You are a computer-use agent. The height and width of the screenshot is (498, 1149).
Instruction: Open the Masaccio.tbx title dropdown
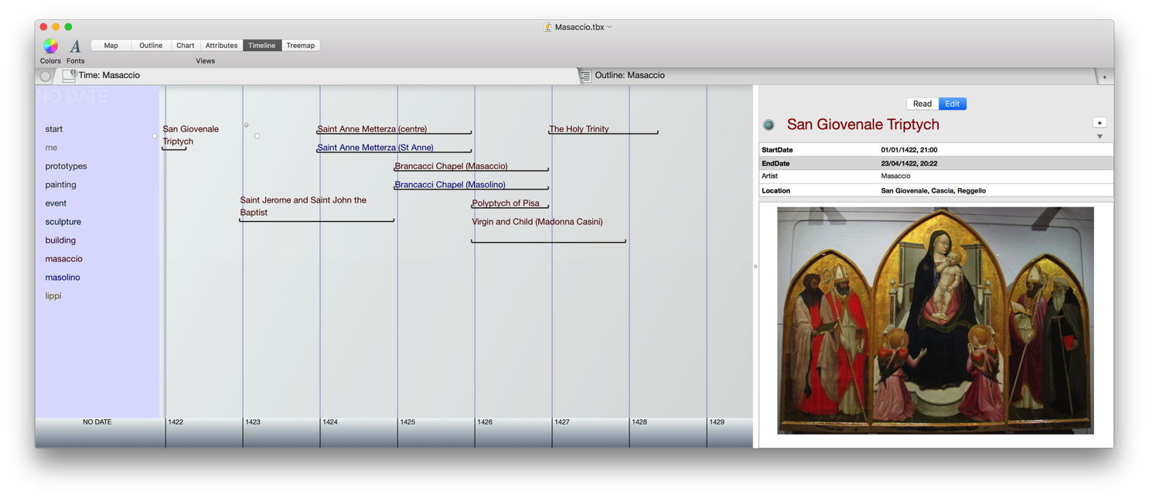609,27
